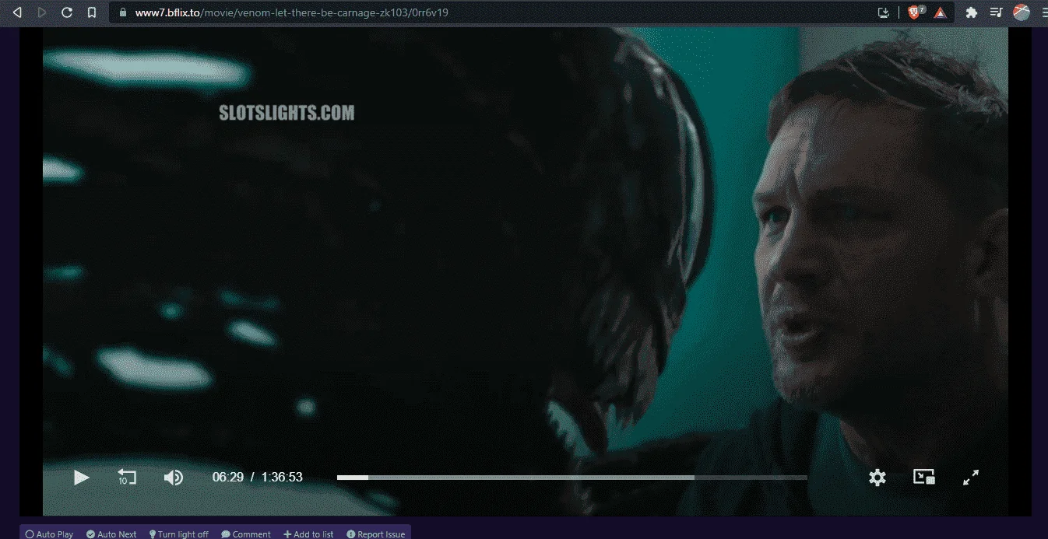Go forward to the next page
The image size is (1048, 539).
point(42,12)
